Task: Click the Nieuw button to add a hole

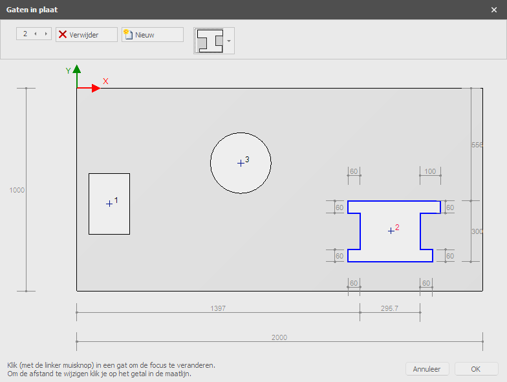Action: pos(152,35)
